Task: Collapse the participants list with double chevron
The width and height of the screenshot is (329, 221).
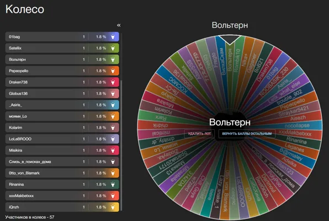Action: (x=119, y=25)
